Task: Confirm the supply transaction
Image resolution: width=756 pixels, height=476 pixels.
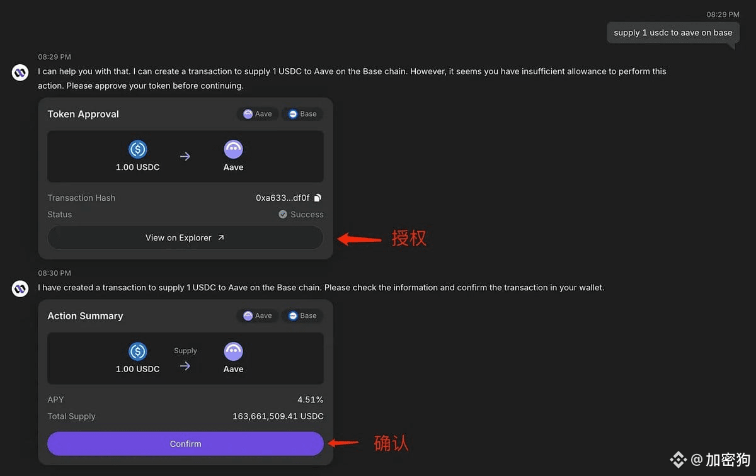Action: (x=185, y=444)
